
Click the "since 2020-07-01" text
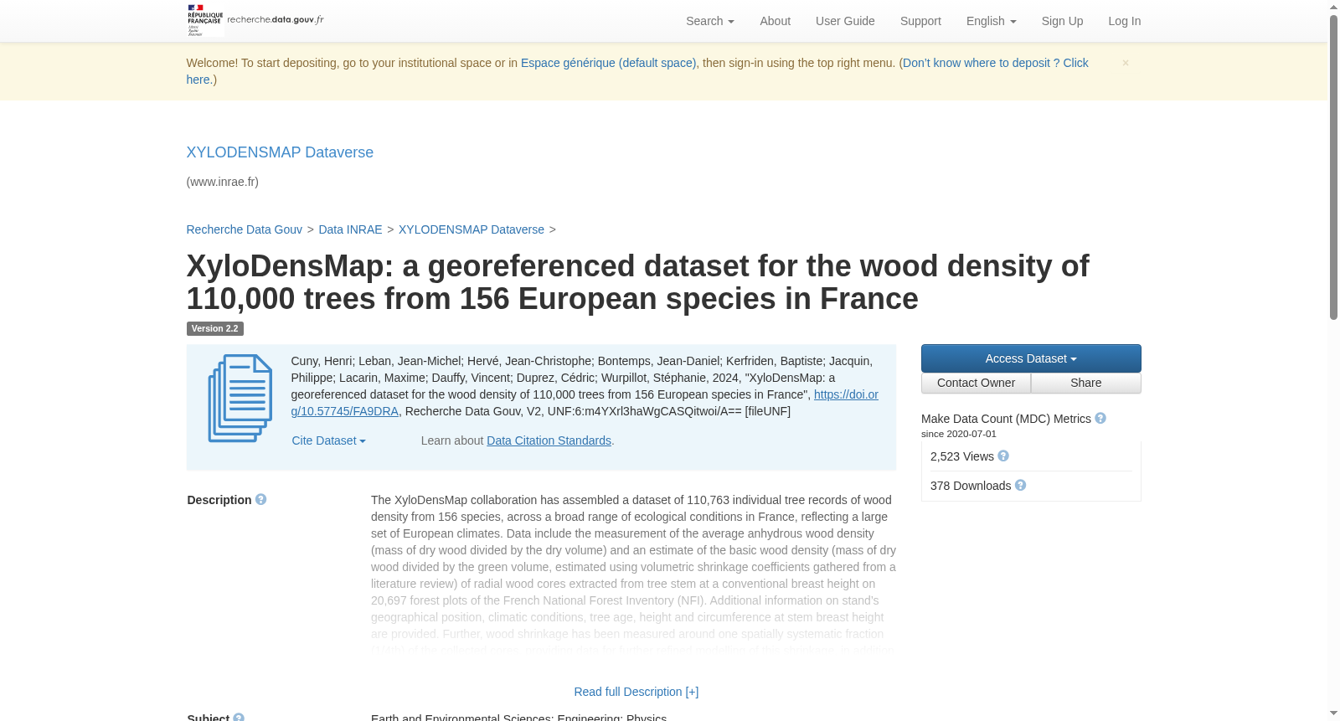click(959, 434)
